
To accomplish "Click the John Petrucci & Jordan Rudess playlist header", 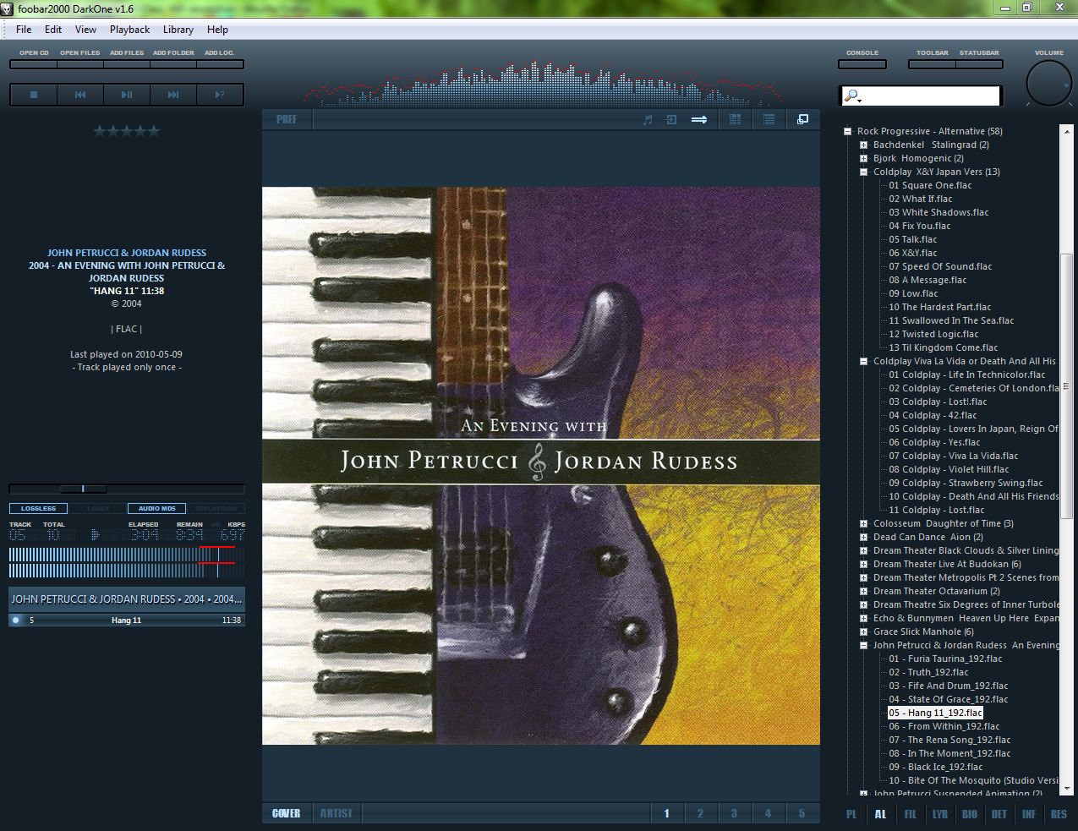I will (127, 599).
